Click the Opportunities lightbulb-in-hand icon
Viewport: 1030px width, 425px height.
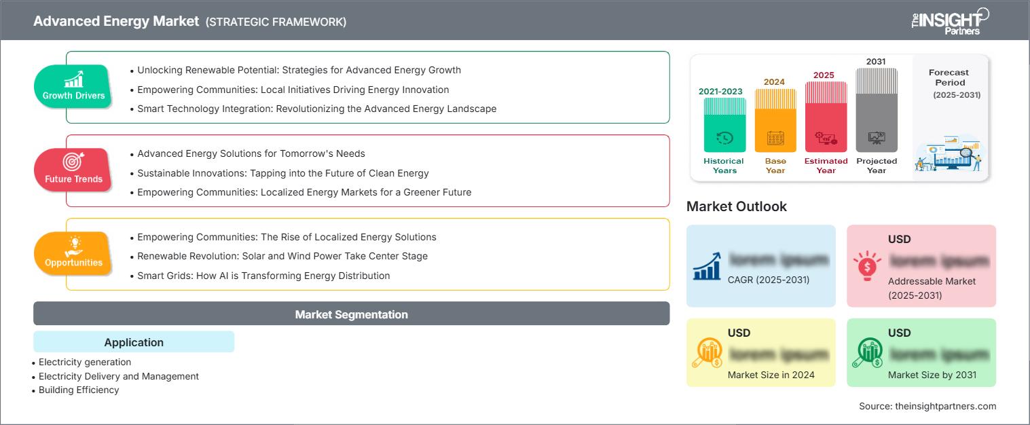pyautogui.click(x=75, y=245)
